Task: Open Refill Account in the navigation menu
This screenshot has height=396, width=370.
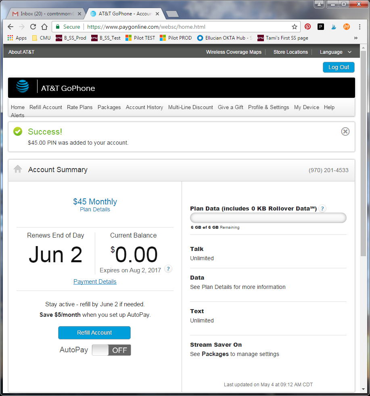Action: tap(46, 107)
